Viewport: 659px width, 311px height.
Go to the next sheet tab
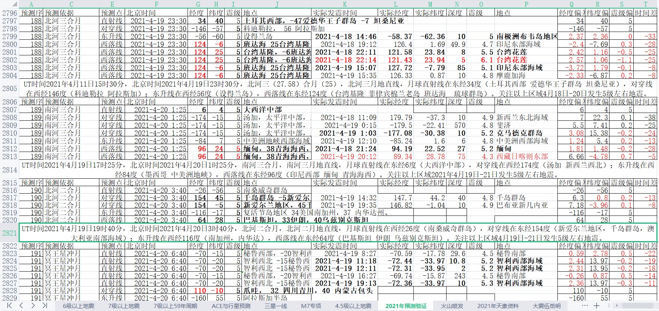pyautogui.click(x=33, y=305)
